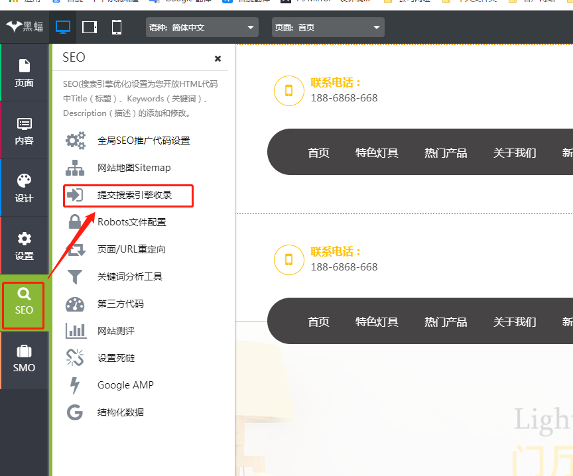
Task: Switch to tablet preview mode icon
Action: pyautogui.click(x=90, y=27)
